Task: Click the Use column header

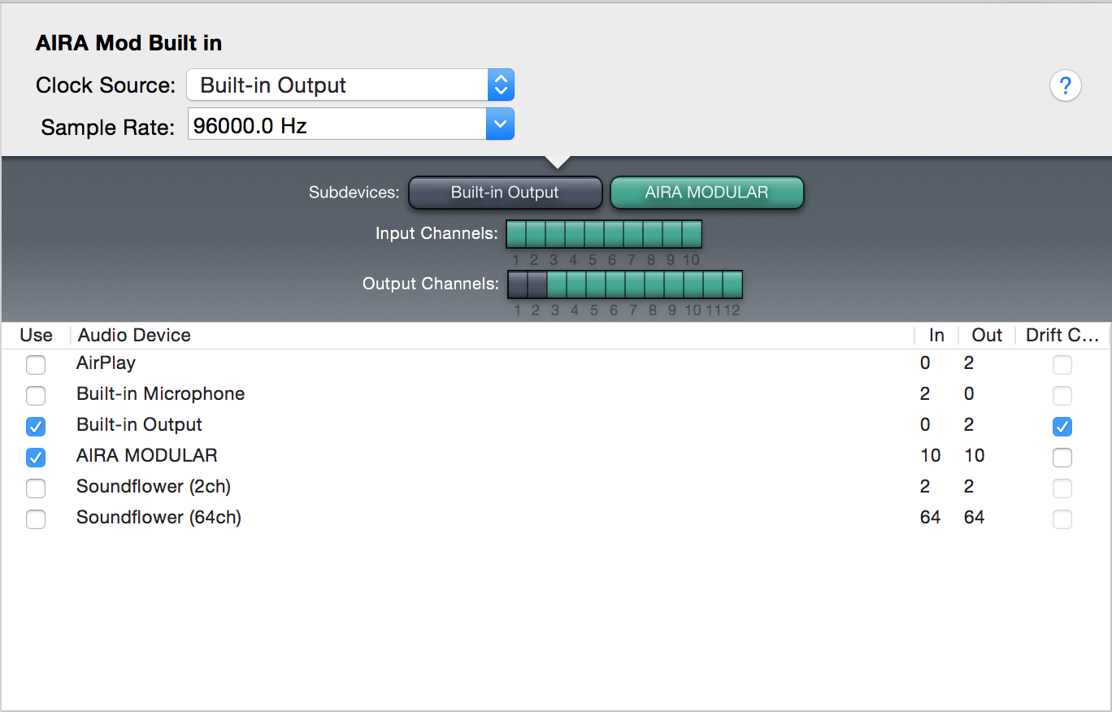Action: coord(36,336)
